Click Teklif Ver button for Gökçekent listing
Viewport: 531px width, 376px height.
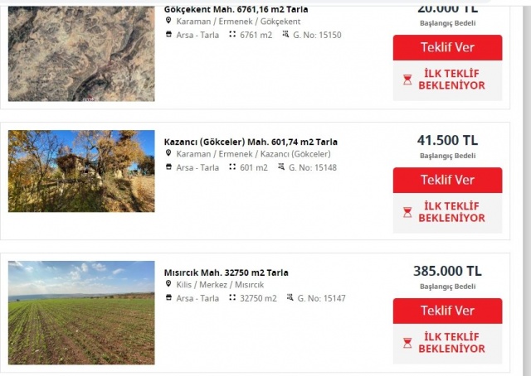tap(447, 47)
